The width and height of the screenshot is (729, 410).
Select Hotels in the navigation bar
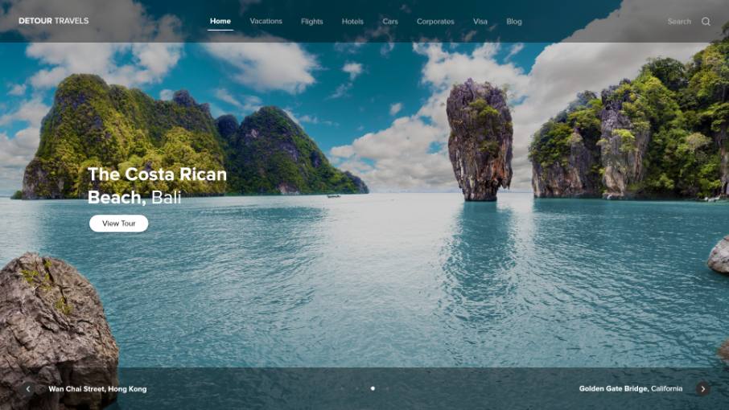(352, 22)
